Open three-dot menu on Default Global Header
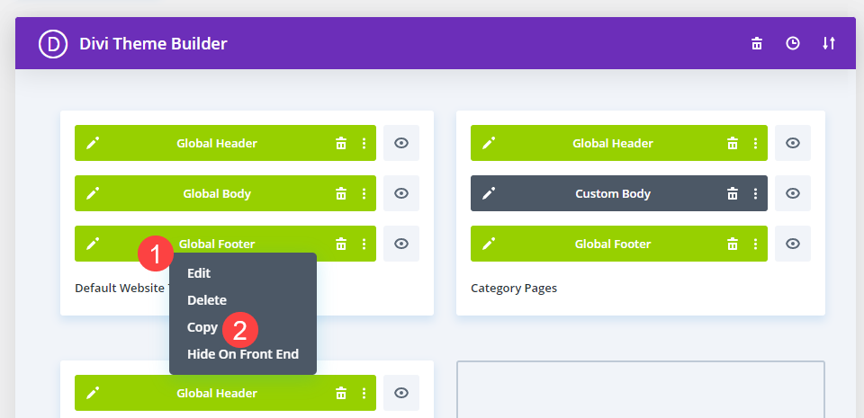The image size is (864, 418). (x=364, y=143)
